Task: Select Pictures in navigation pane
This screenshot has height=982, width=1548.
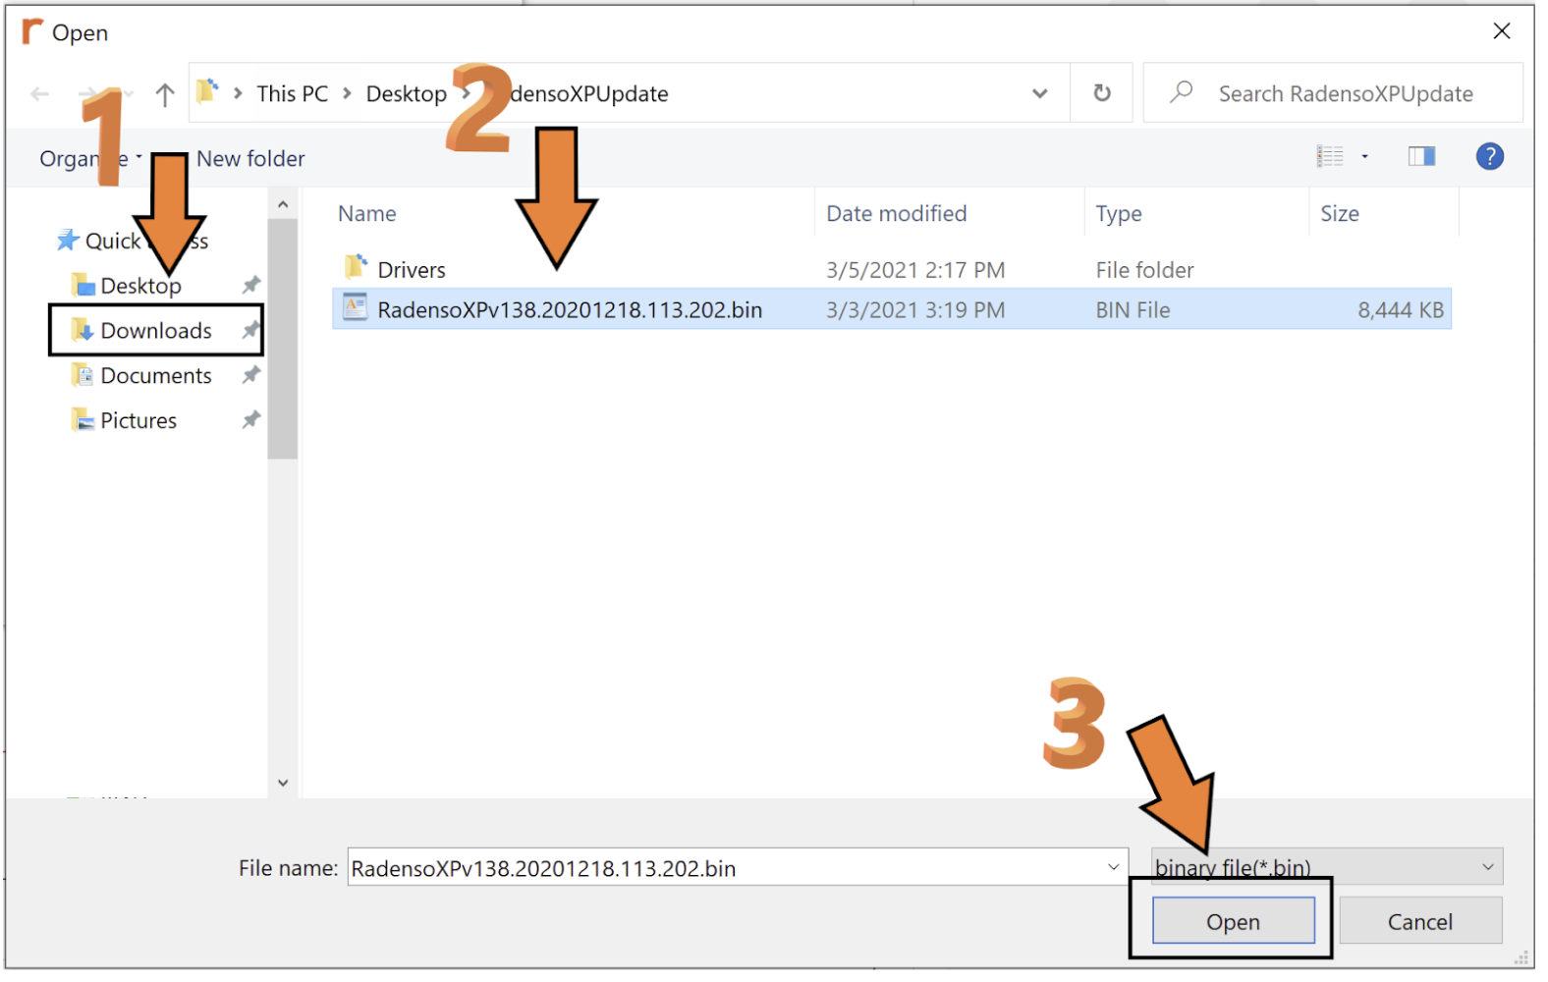Action: point(138,421)
